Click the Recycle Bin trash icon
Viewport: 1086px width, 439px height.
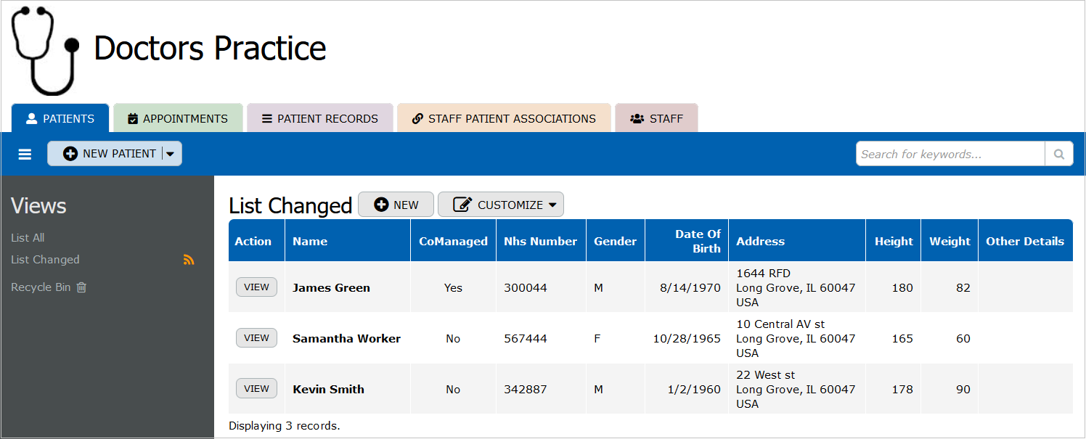(x=82, y=287)
